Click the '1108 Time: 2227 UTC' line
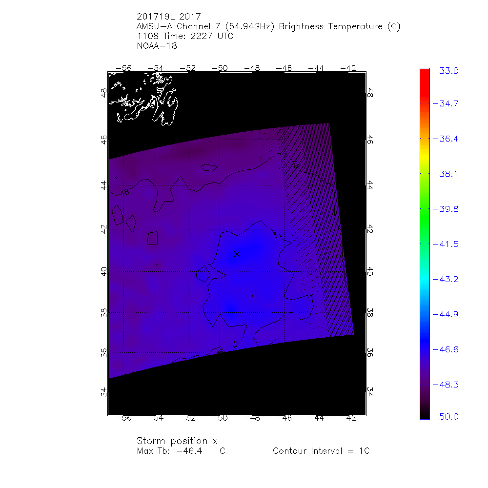This screenshot has height=488, width=488. [185, 36]
